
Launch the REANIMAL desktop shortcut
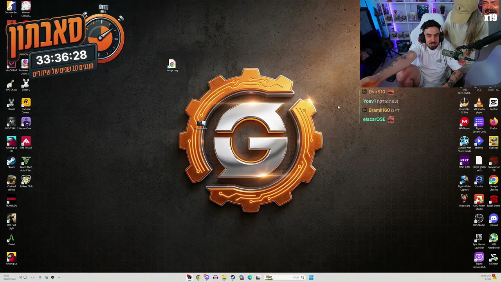[x=11, y=201]
